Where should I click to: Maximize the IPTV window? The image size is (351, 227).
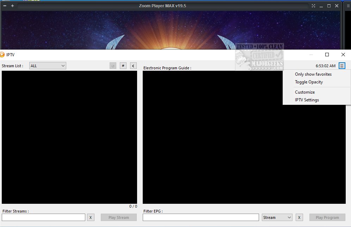[x=327, y=55]
